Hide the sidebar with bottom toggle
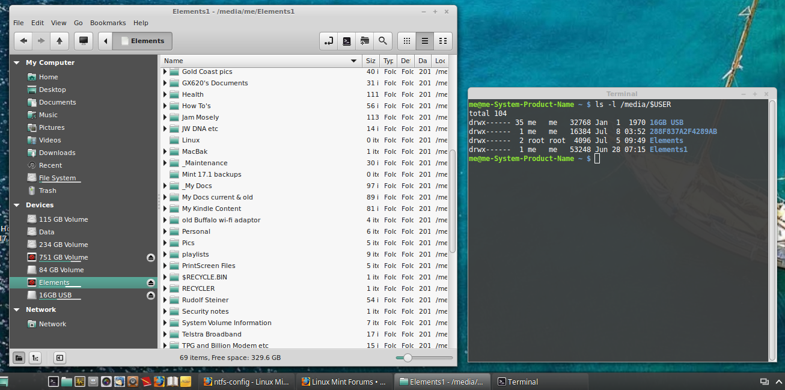The image size is (785, 390). 60,358
